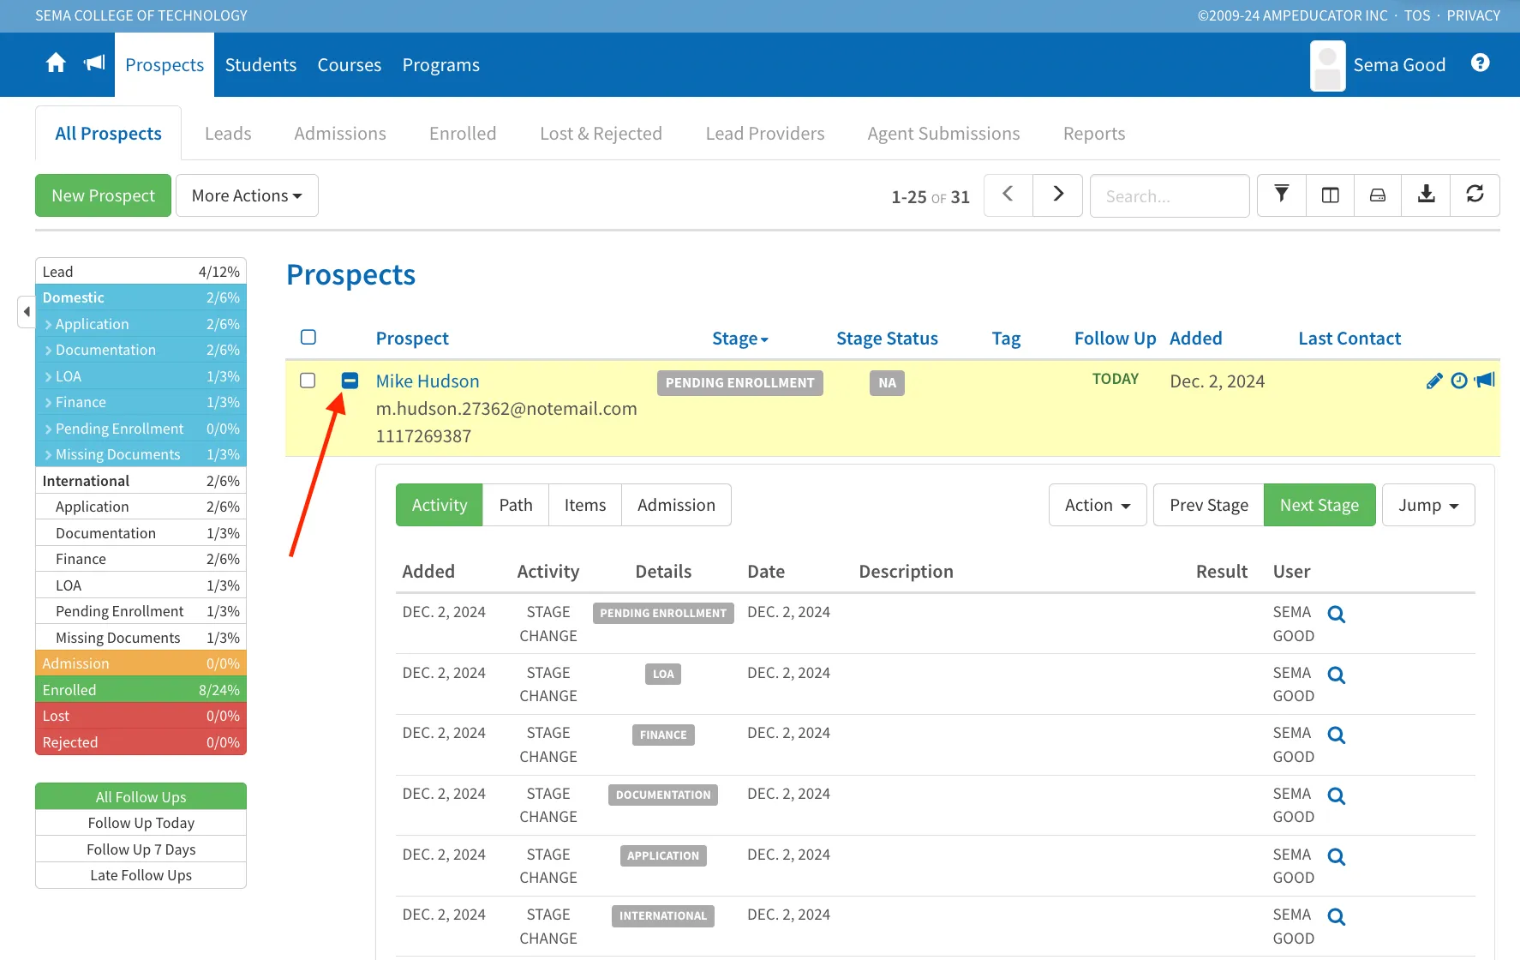The width and height of the screenshot is (1520, 960).
Task: Click the Next Stage button
Action: coord(1320,505)
